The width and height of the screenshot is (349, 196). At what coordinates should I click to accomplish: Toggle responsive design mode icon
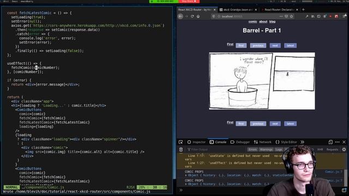coord(330,142)
